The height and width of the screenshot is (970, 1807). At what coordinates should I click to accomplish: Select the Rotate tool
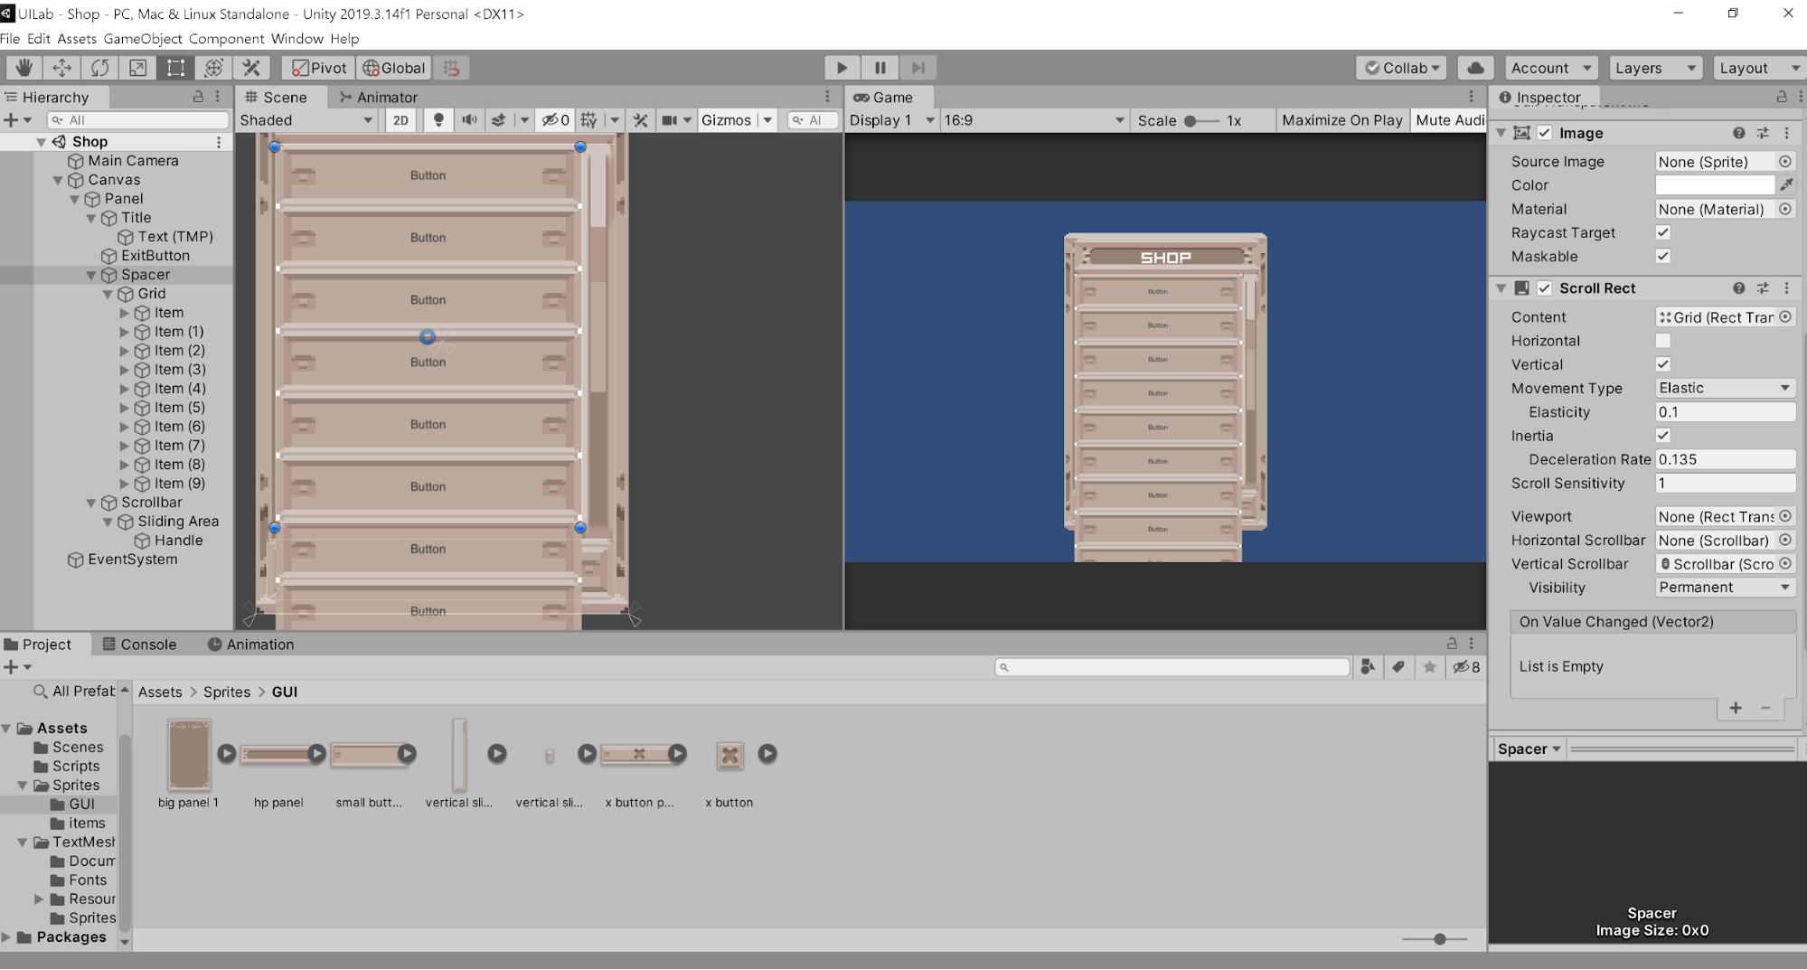(x=99, y=68)
